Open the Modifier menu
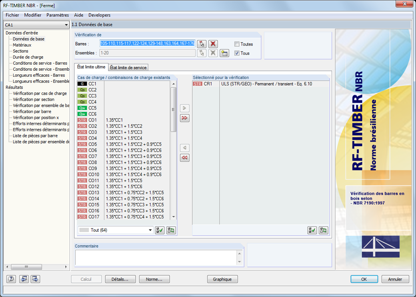This screenshot has width=416, height=297. click(33, 15)
